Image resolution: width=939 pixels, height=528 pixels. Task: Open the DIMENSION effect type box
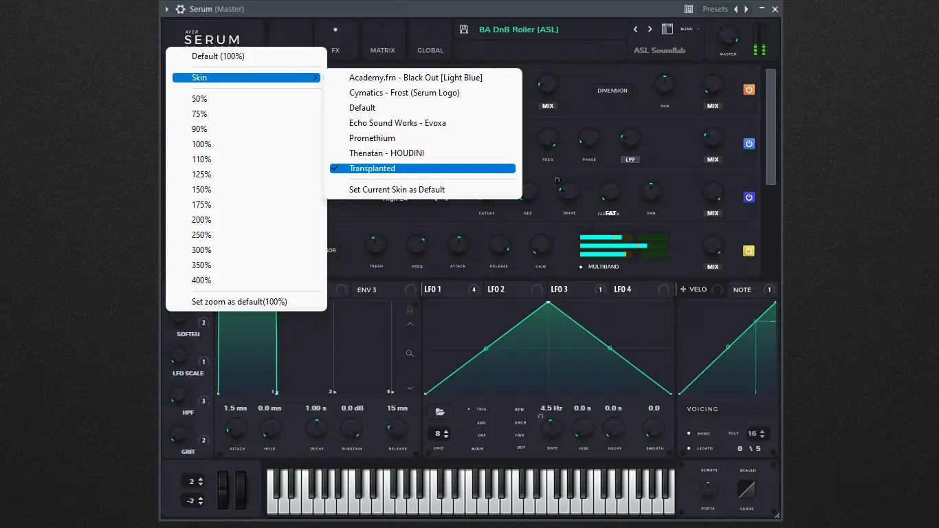click(x=612, y=91)
